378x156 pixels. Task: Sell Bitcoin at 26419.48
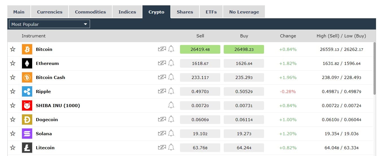pos(200,49)
